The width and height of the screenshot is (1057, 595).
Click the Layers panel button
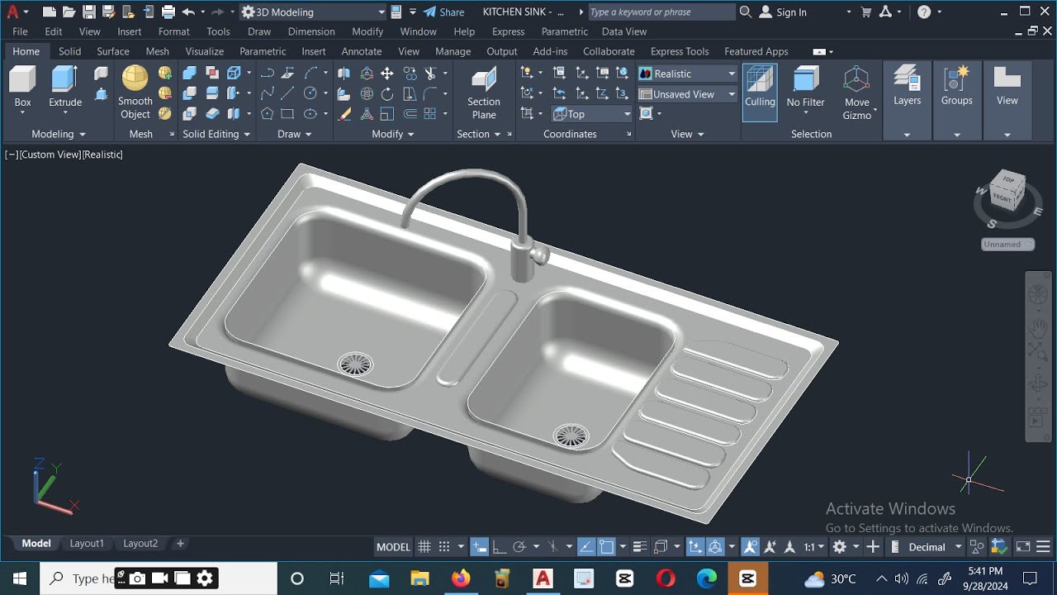coord(907,86)
